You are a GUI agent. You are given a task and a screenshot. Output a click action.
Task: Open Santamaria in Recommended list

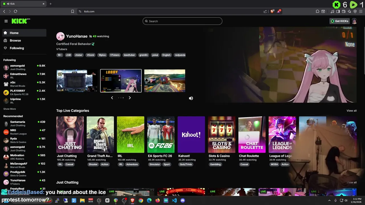point(24,123)
